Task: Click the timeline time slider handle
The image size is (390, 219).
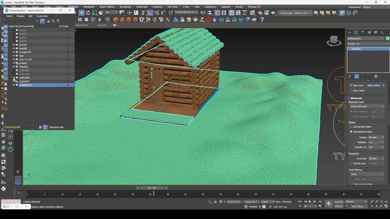Action: point(152,188)
